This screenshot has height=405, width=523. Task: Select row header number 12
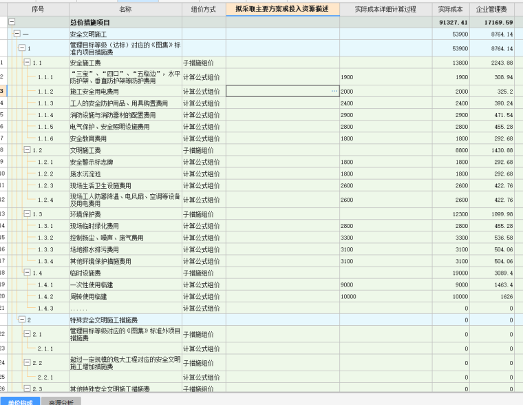[x=3, y=200]
